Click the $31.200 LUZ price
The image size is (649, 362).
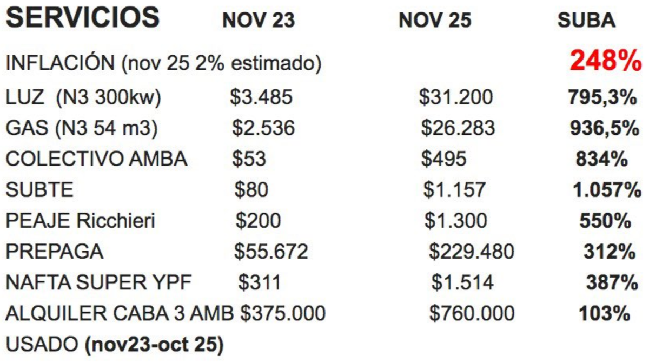(x=456, y=97)
